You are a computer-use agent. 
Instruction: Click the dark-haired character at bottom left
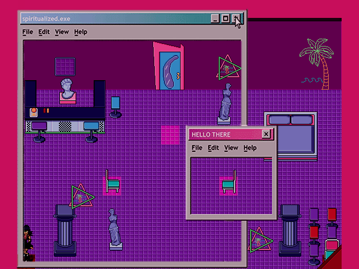click(28, 243)
